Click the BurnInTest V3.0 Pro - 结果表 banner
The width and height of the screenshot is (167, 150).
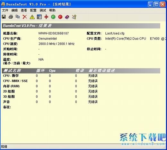point(81,26)
